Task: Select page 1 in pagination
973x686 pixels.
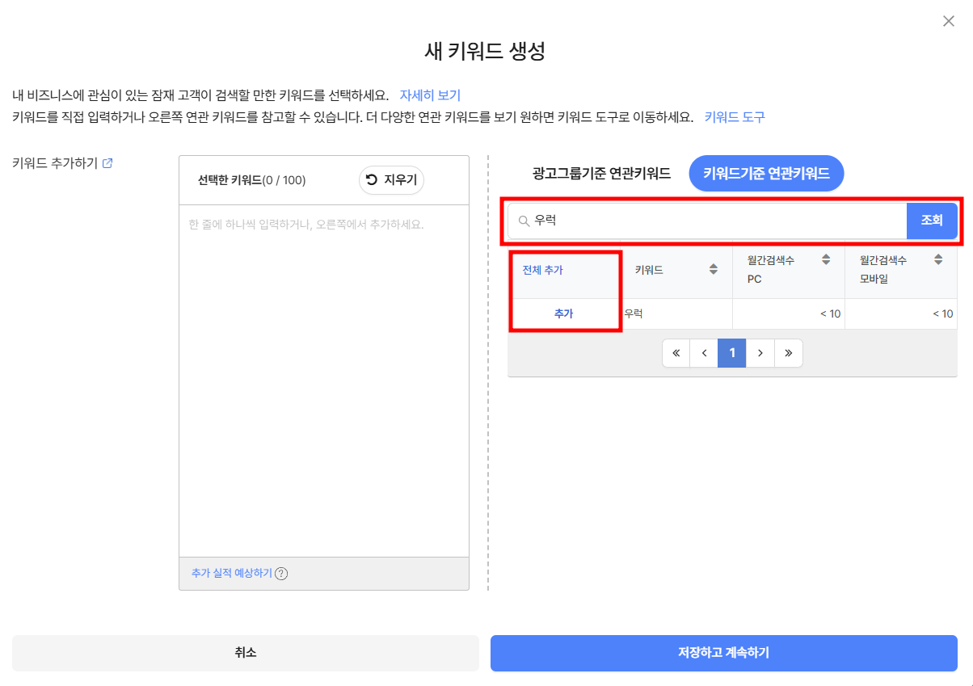Action: tap(732, 353)
